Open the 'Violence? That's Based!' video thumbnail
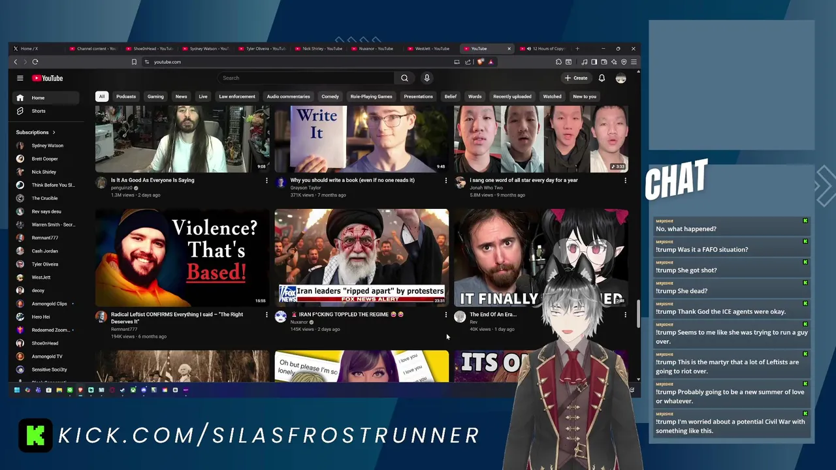Viewport: 836px width, 470px height. point(182,258)
